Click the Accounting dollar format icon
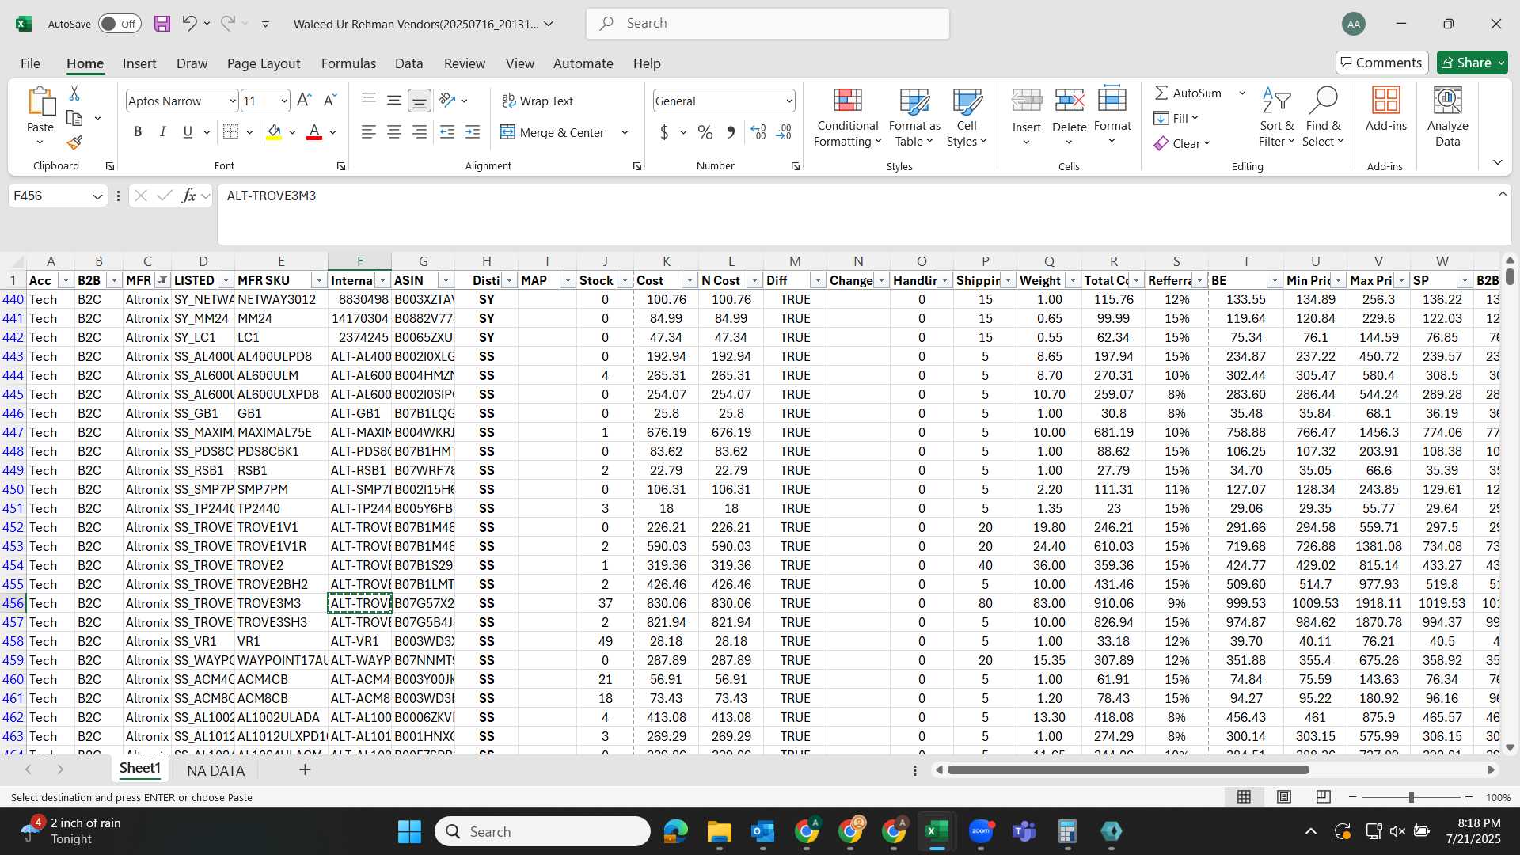 click(664, 132)
